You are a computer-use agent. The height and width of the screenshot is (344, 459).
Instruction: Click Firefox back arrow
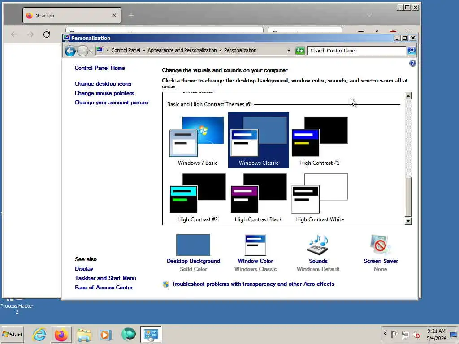tap(14, 34)
